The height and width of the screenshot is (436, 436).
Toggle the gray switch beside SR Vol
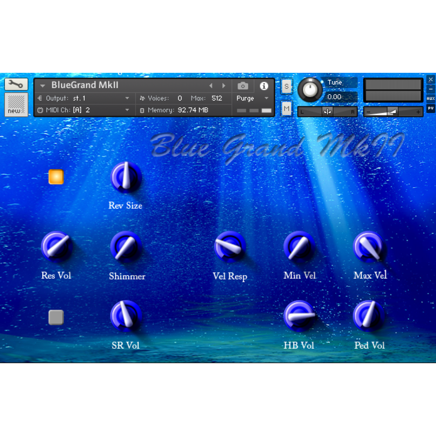56,317
